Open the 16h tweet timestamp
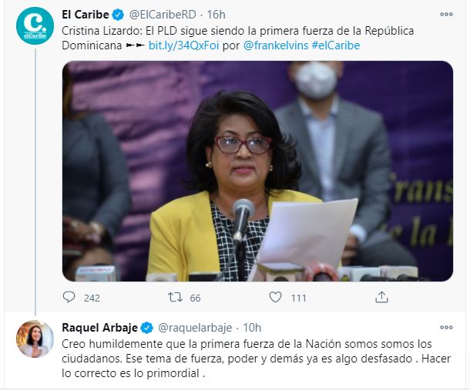Viewport: 470px width, 391px height. [x=216, y=15]
